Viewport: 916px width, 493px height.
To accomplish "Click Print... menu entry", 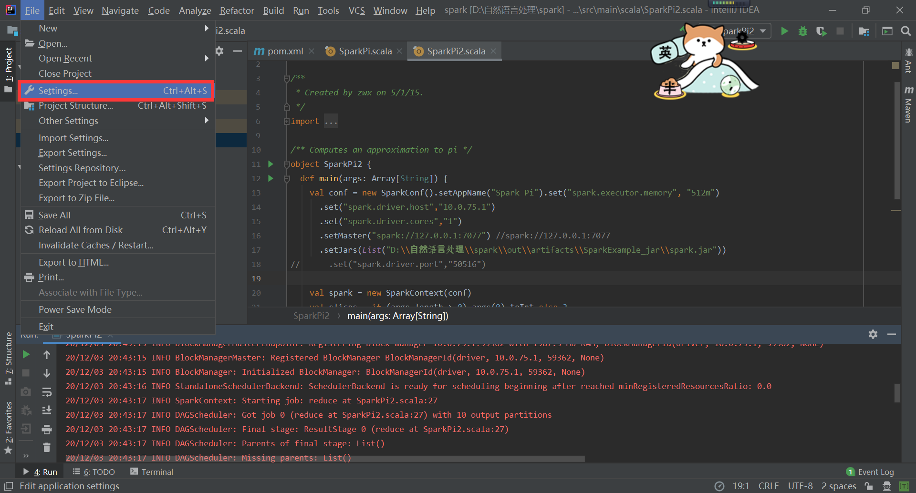I will pos(118,277).
